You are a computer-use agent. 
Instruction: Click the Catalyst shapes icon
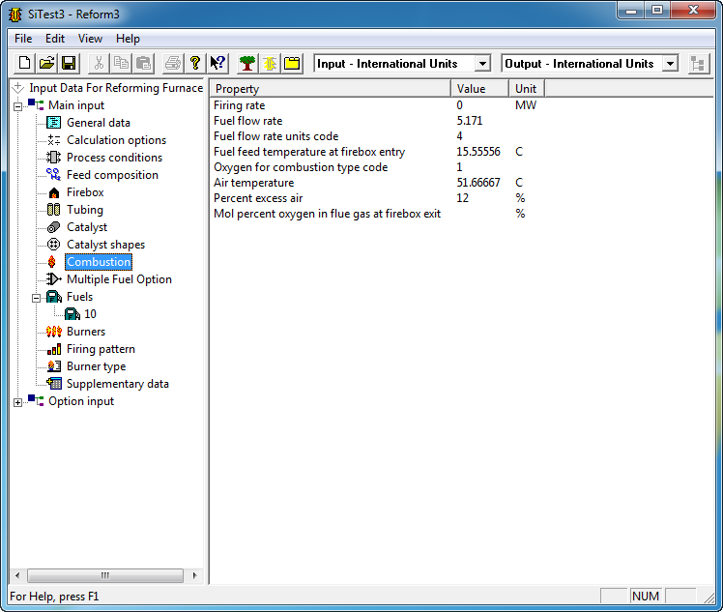click(x=53, y=245)
